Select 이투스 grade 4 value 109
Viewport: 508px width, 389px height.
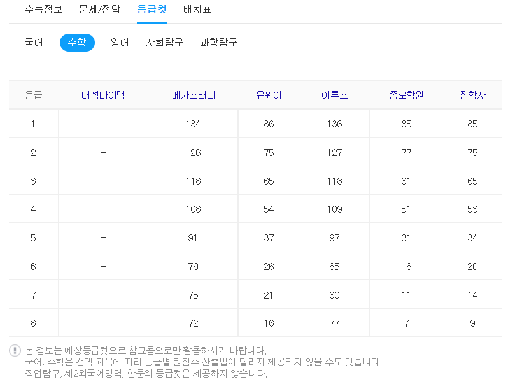coord(335,209)
